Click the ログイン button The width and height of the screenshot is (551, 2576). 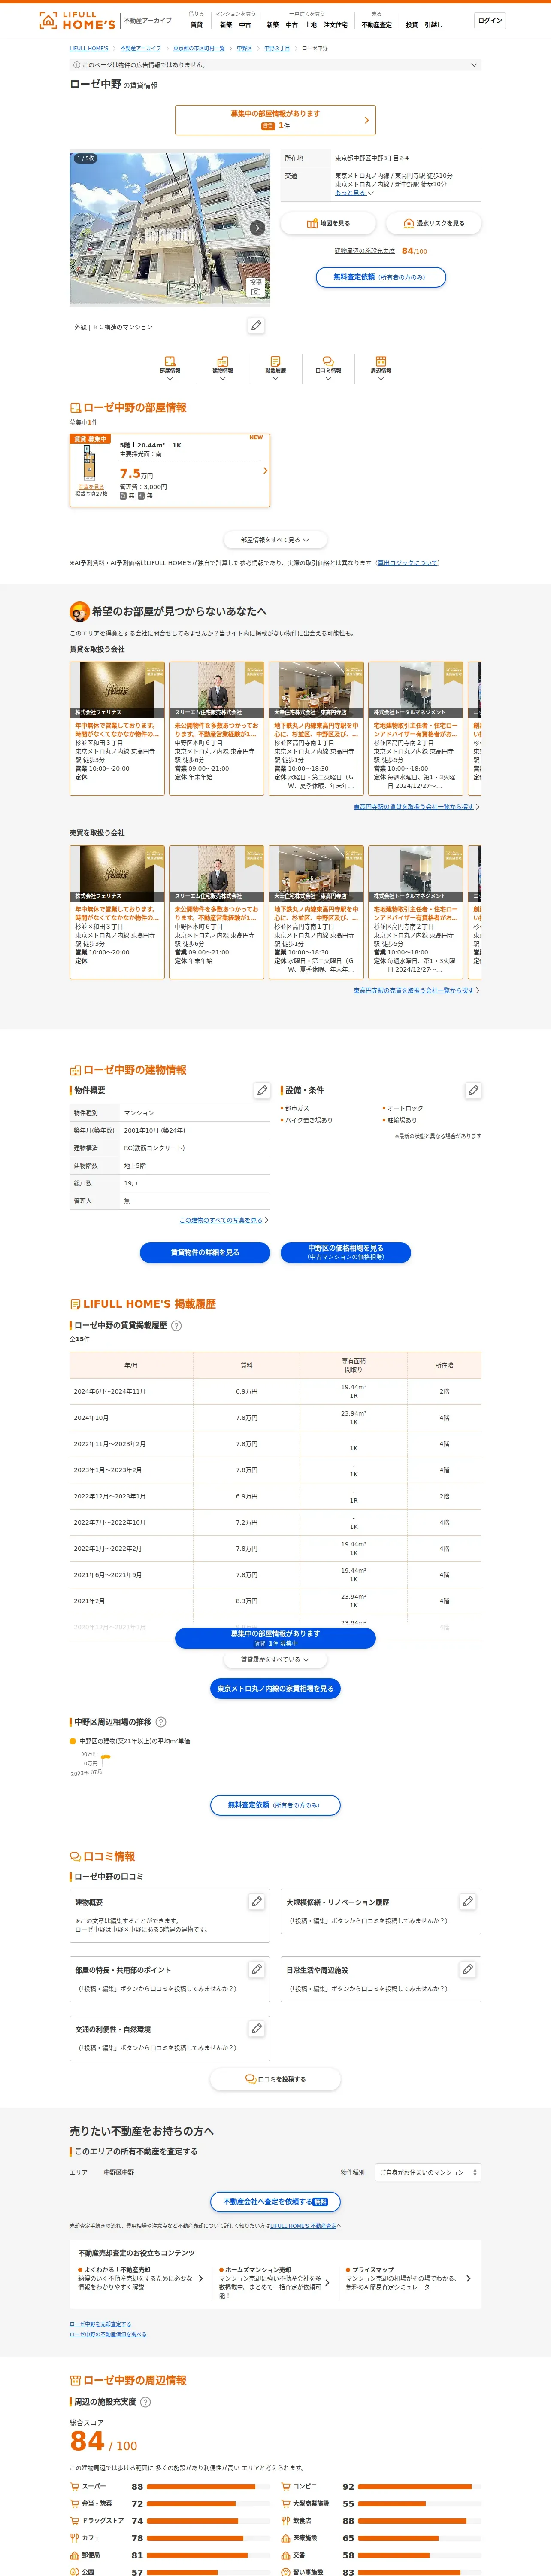[490, 20]
